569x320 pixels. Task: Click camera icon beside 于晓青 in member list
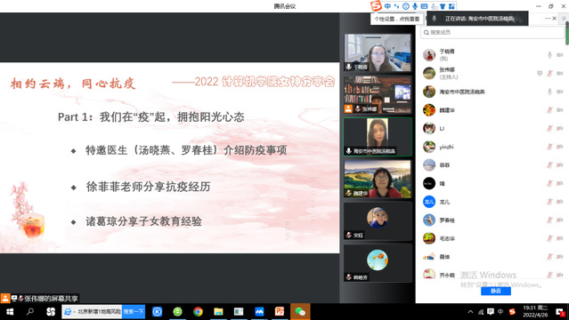pos(559,55)
